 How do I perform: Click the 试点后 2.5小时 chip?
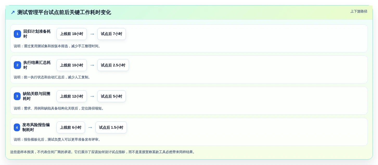(x=113, y=65)
